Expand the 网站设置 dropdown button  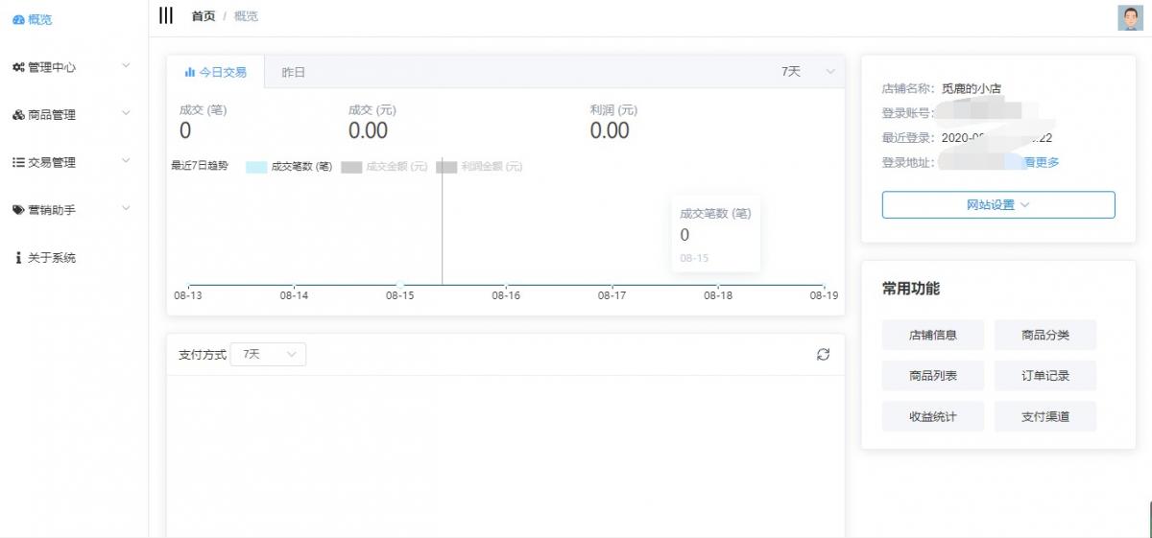click(997, 205)
